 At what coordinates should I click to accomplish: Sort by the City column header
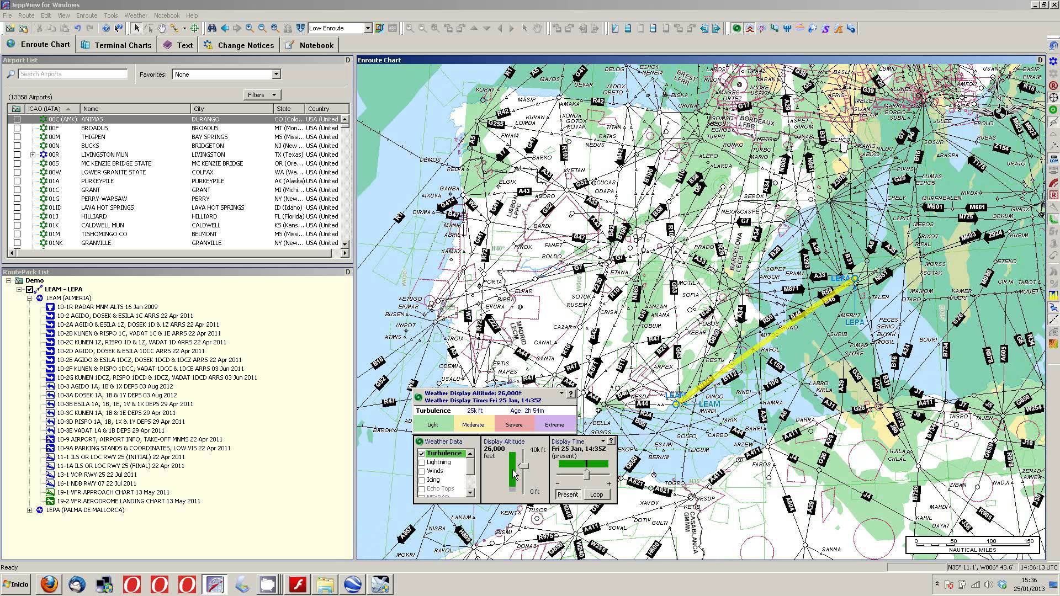(232, 109)
